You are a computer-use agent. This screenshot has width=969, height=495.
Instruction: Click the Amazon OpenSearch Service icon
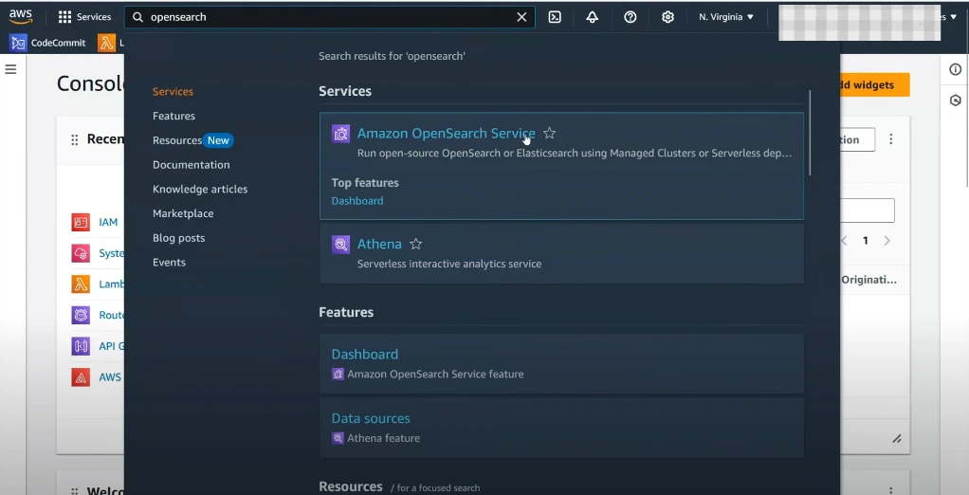point(340,134)
